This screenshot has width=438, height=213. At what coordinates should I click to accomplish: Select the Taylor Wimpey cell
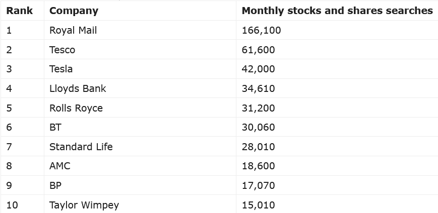(x=84, y=205)
